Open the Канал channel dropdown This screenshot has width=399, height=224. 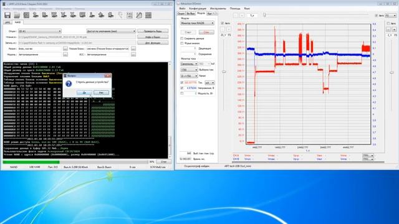(x=189, y=76)
